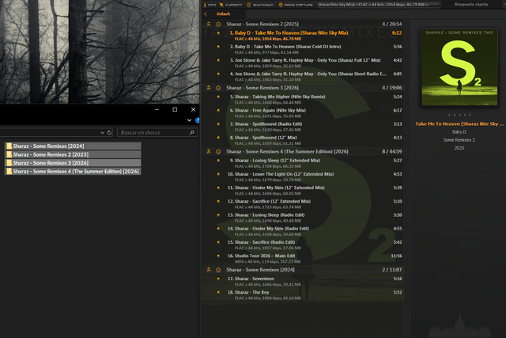Open Explorer help blue question icon
Viewport: 506px width, 338px height.
pyautogui.click(x=197, y=120)
